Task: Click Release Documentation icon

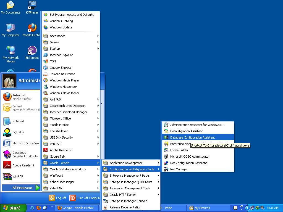Action: point(106,207)
